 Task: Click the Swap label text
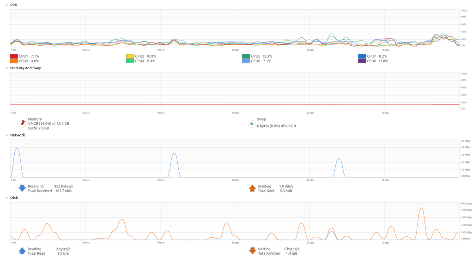pyautogui.click(x=261, y=120)
